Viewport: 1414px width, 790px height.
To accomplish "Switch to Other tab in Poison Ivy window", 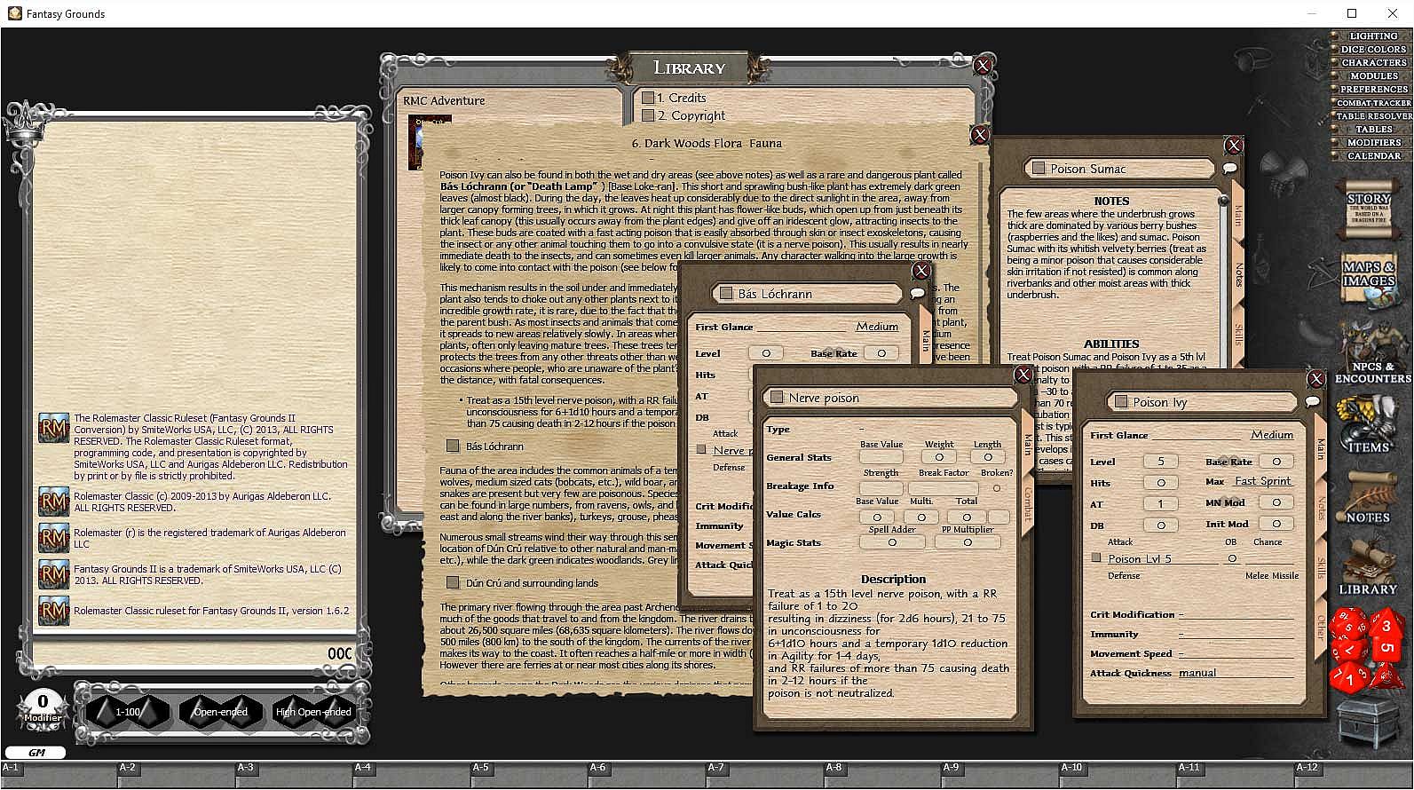I will point(1321,627).
